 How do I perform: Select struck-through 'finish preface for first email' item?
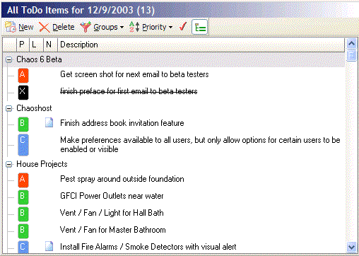[129, 91]
